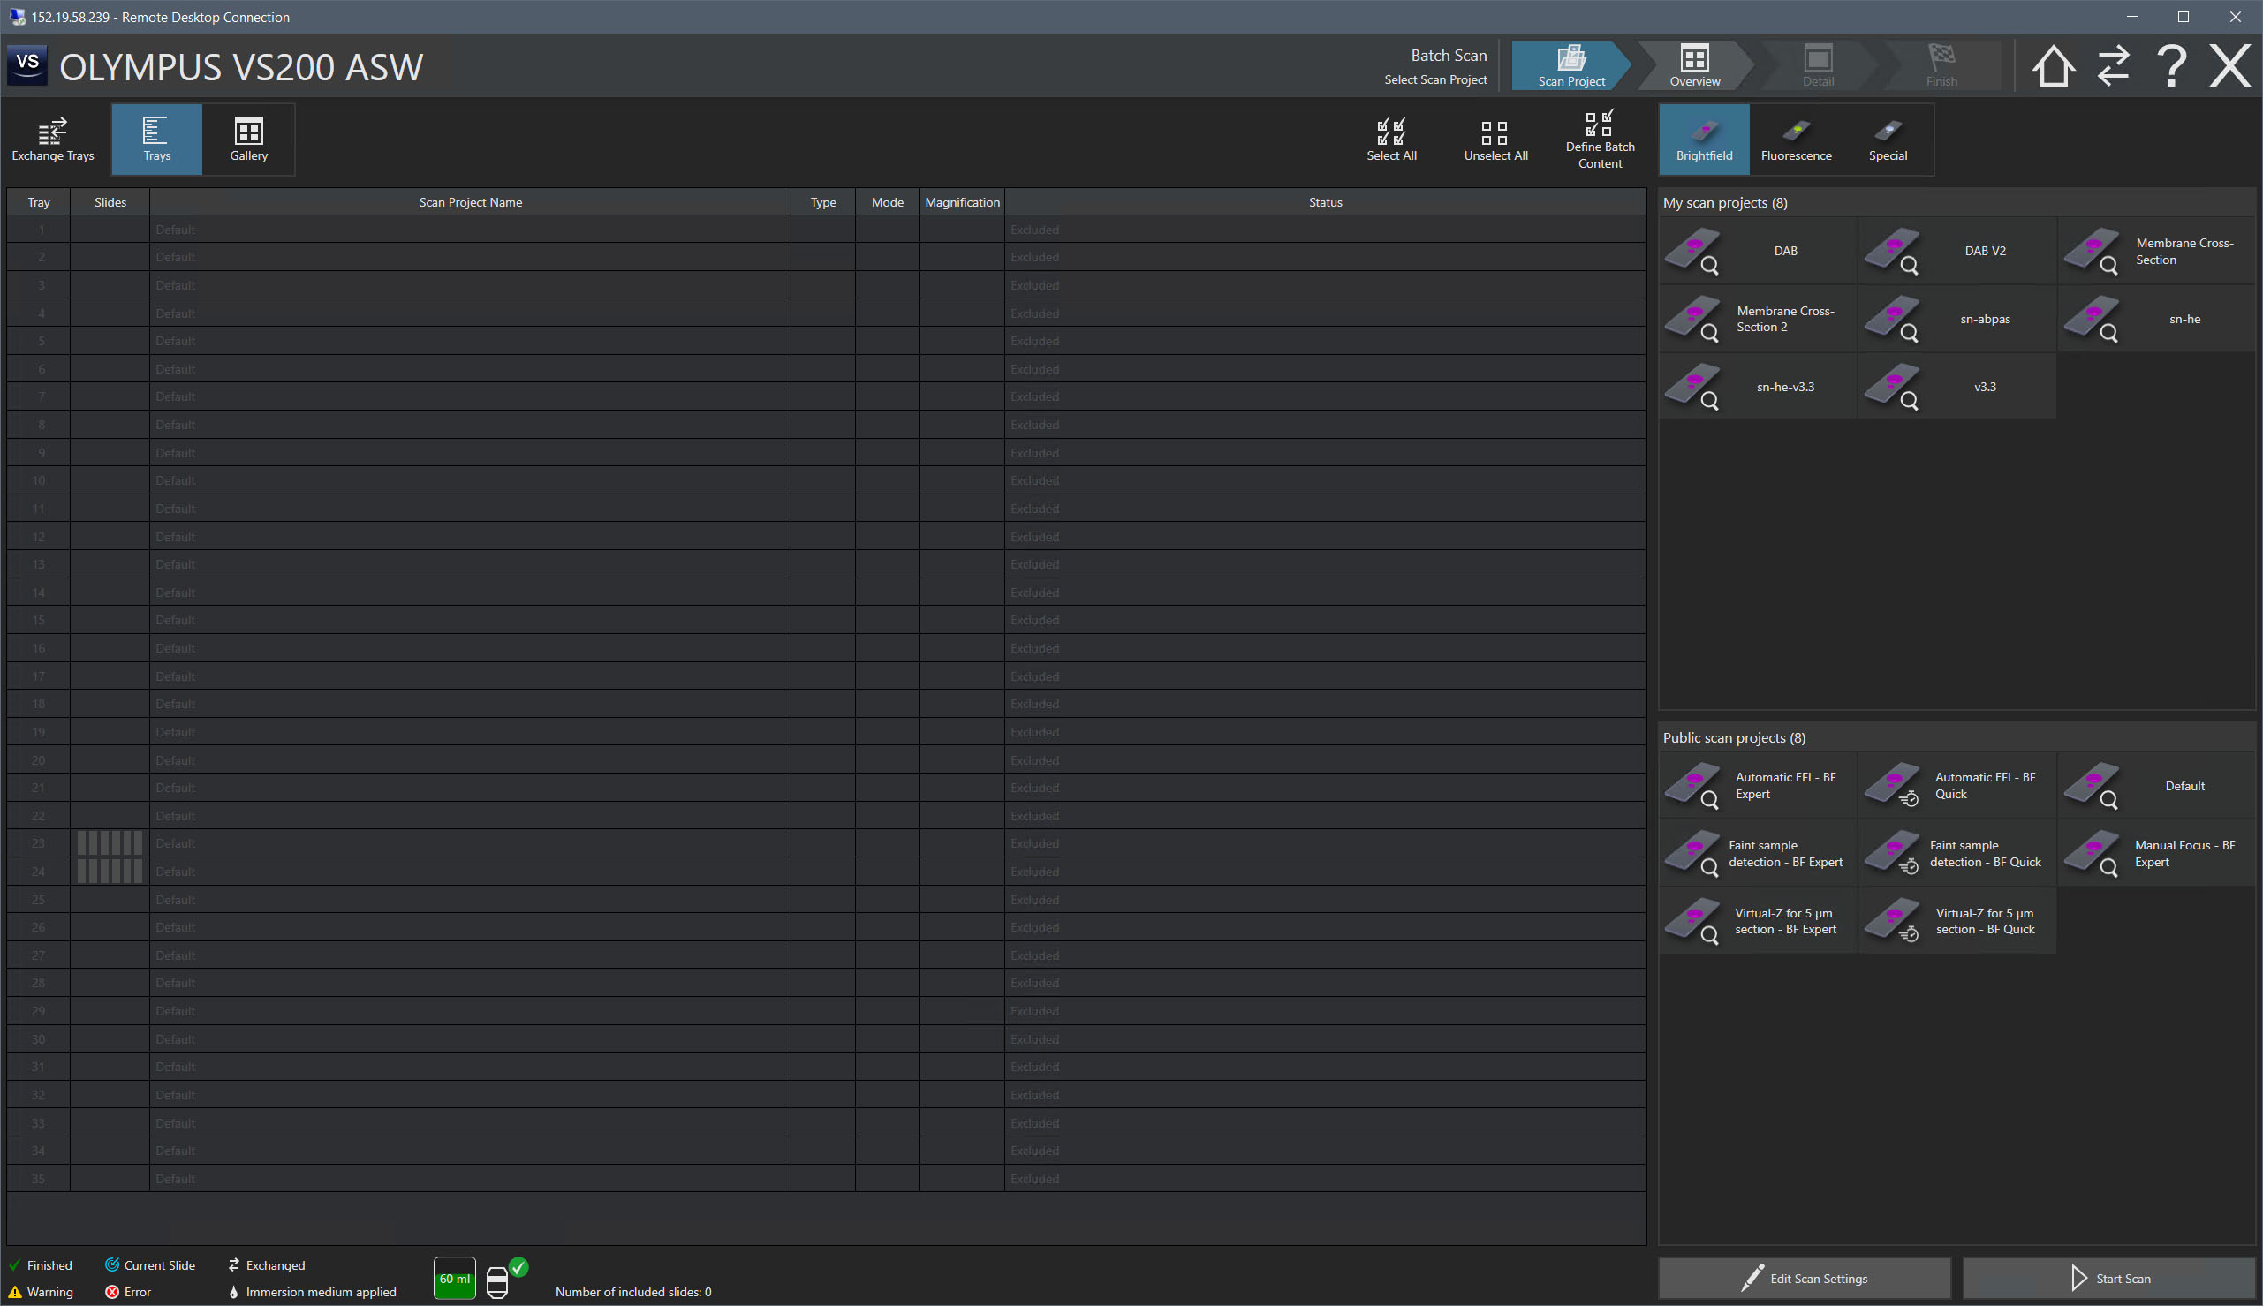The height and width of the screenshot is (1306, 2263).
Task: Go to Scan Project workflow step
Action: tap(1570, 65)
